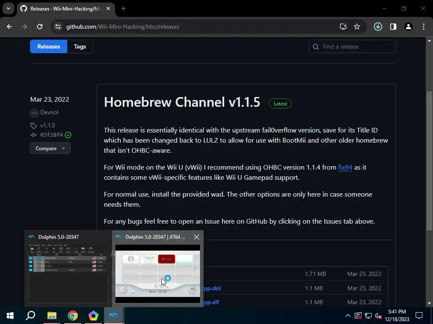Open Chrome downloads icon
Image resolution: width=433 pixels, height=324 pixels.
click(x=378, y=27)
